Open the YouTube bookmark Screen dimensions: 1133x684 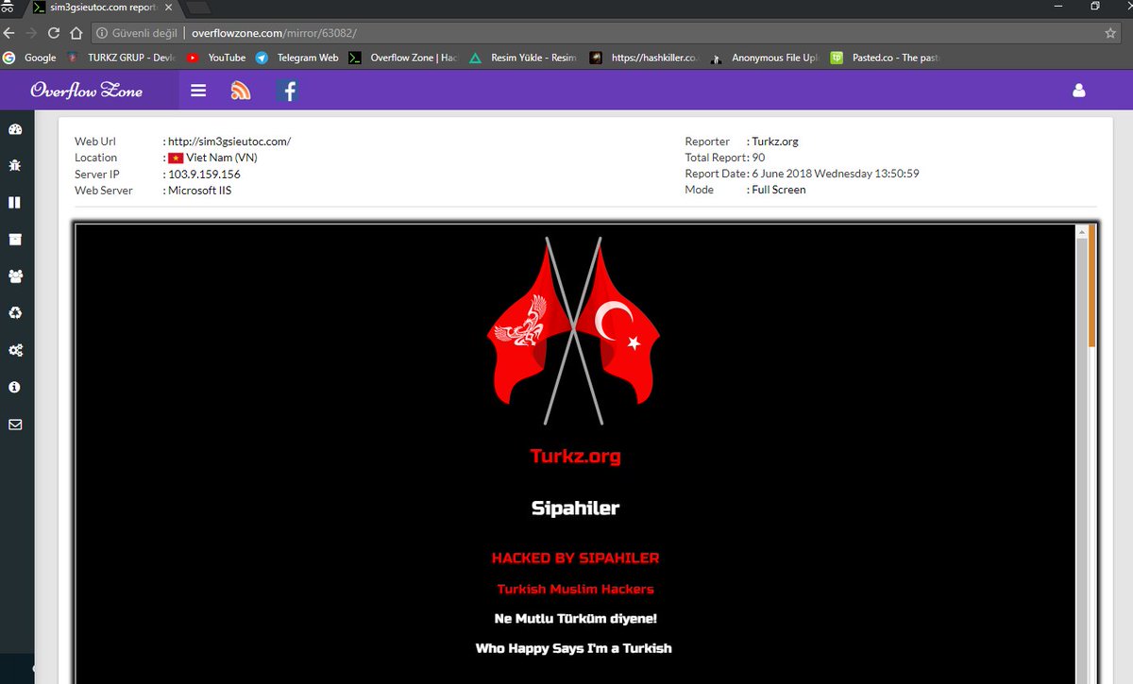(216, 58)
